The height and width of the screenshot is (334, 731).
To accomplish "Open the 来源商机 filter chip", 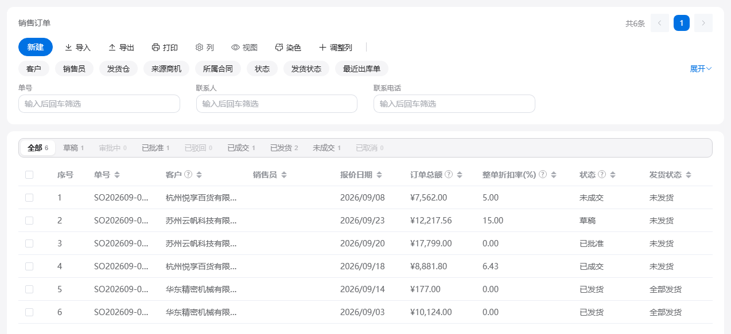I will [x=166, y=69].
